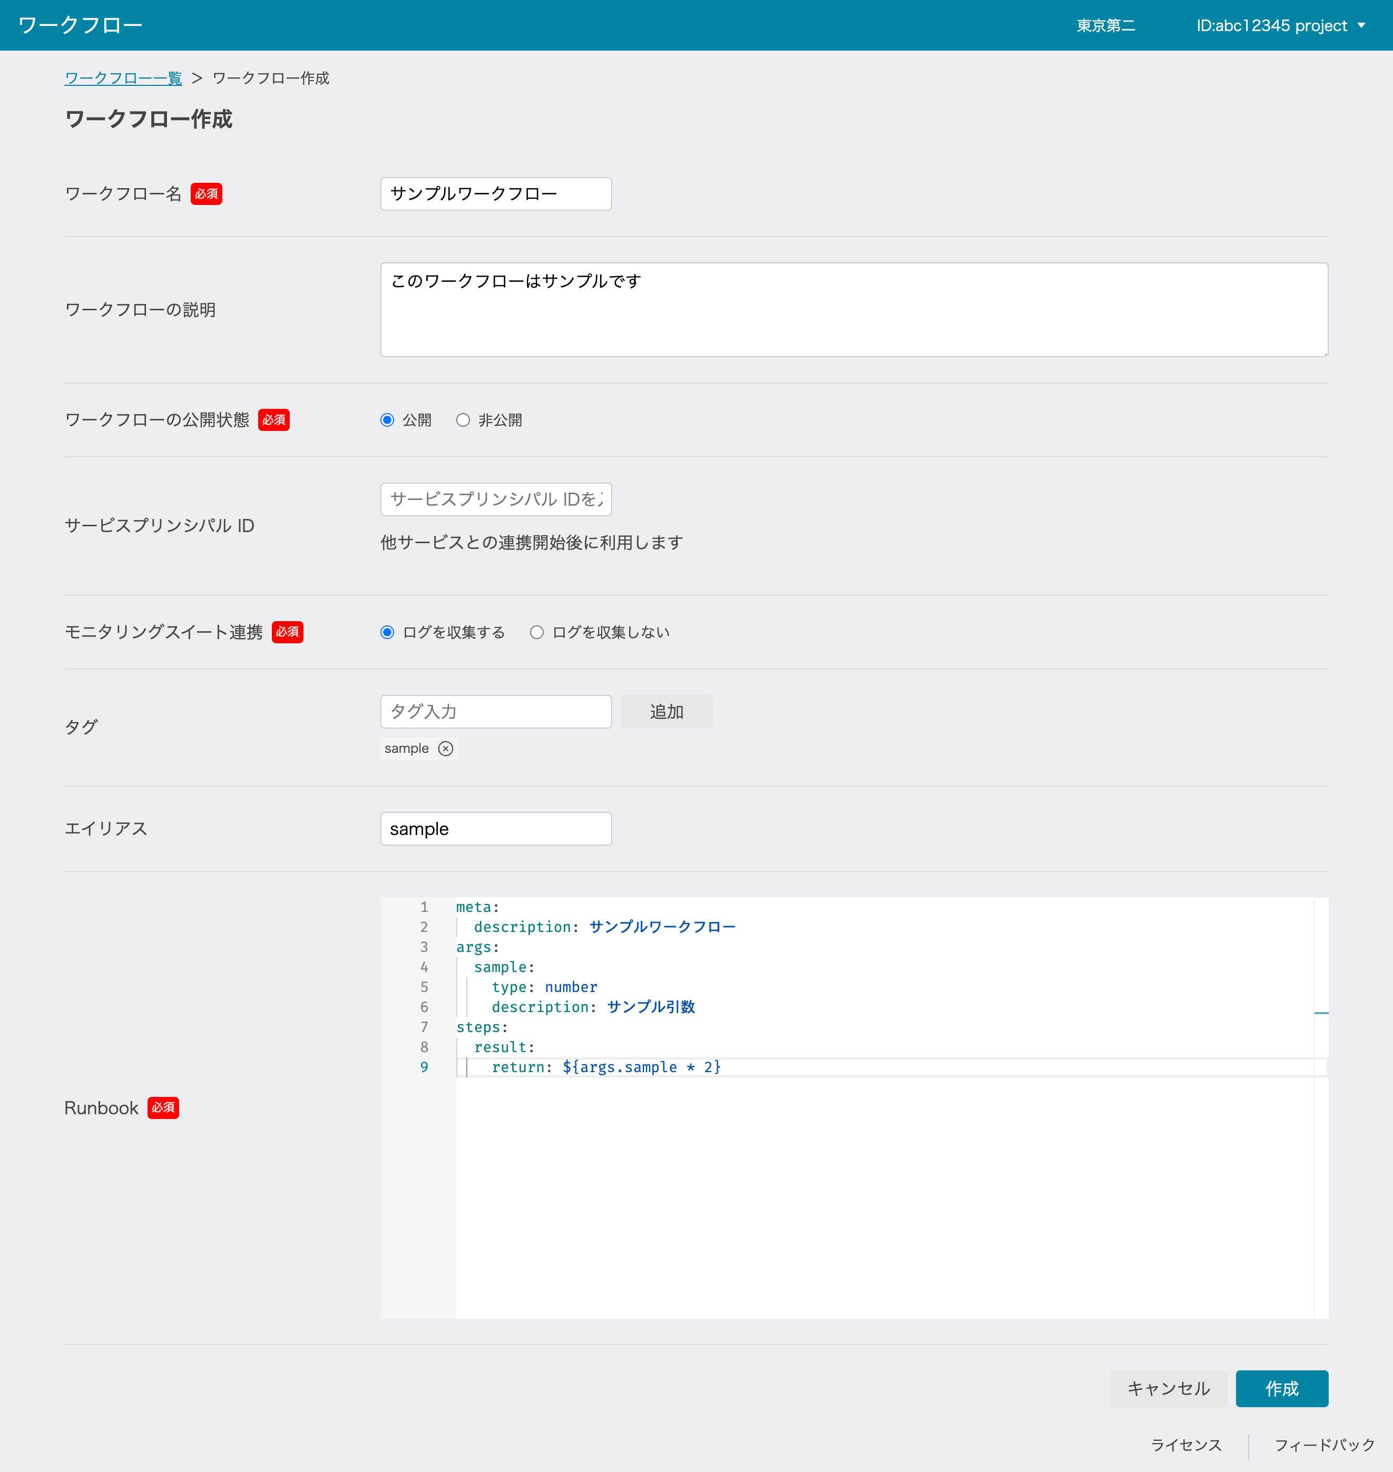Image resolution: width=1393 pixels, height=1472 pixels.
Task: Click the 'result:' line in editor
Action: click(504, 1047)
